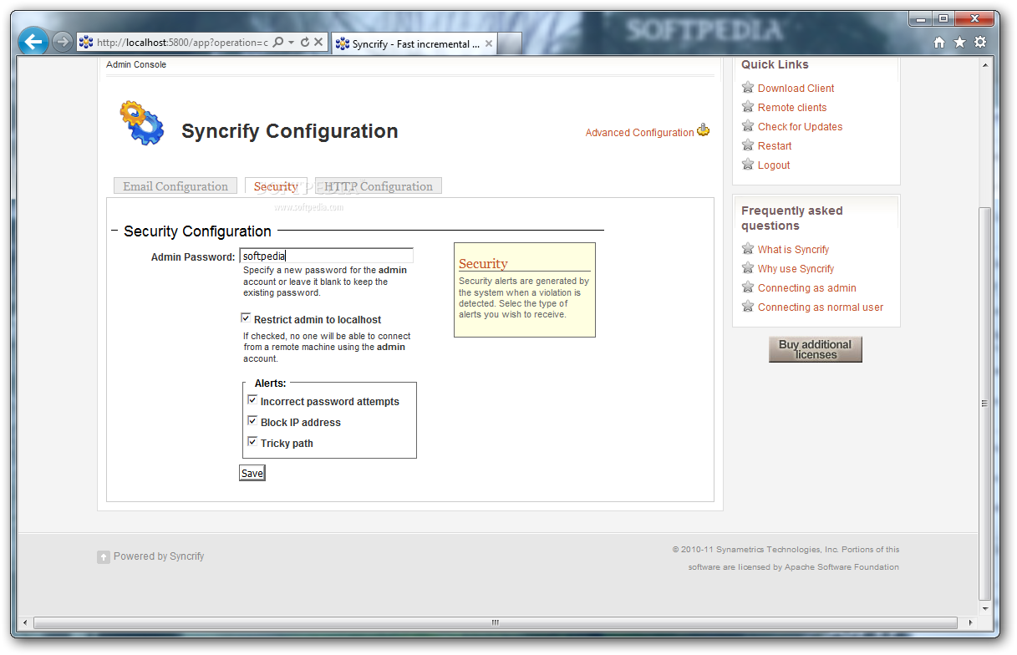Image resolution: width=1017 pixels, height=655 pixels.
Task: Open browser Tools gear icon
Action: pyautogui.click(x=980, y=42)
